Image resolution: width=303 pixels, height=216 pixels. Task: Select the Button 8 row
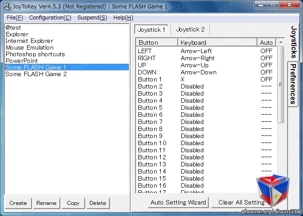206,129
